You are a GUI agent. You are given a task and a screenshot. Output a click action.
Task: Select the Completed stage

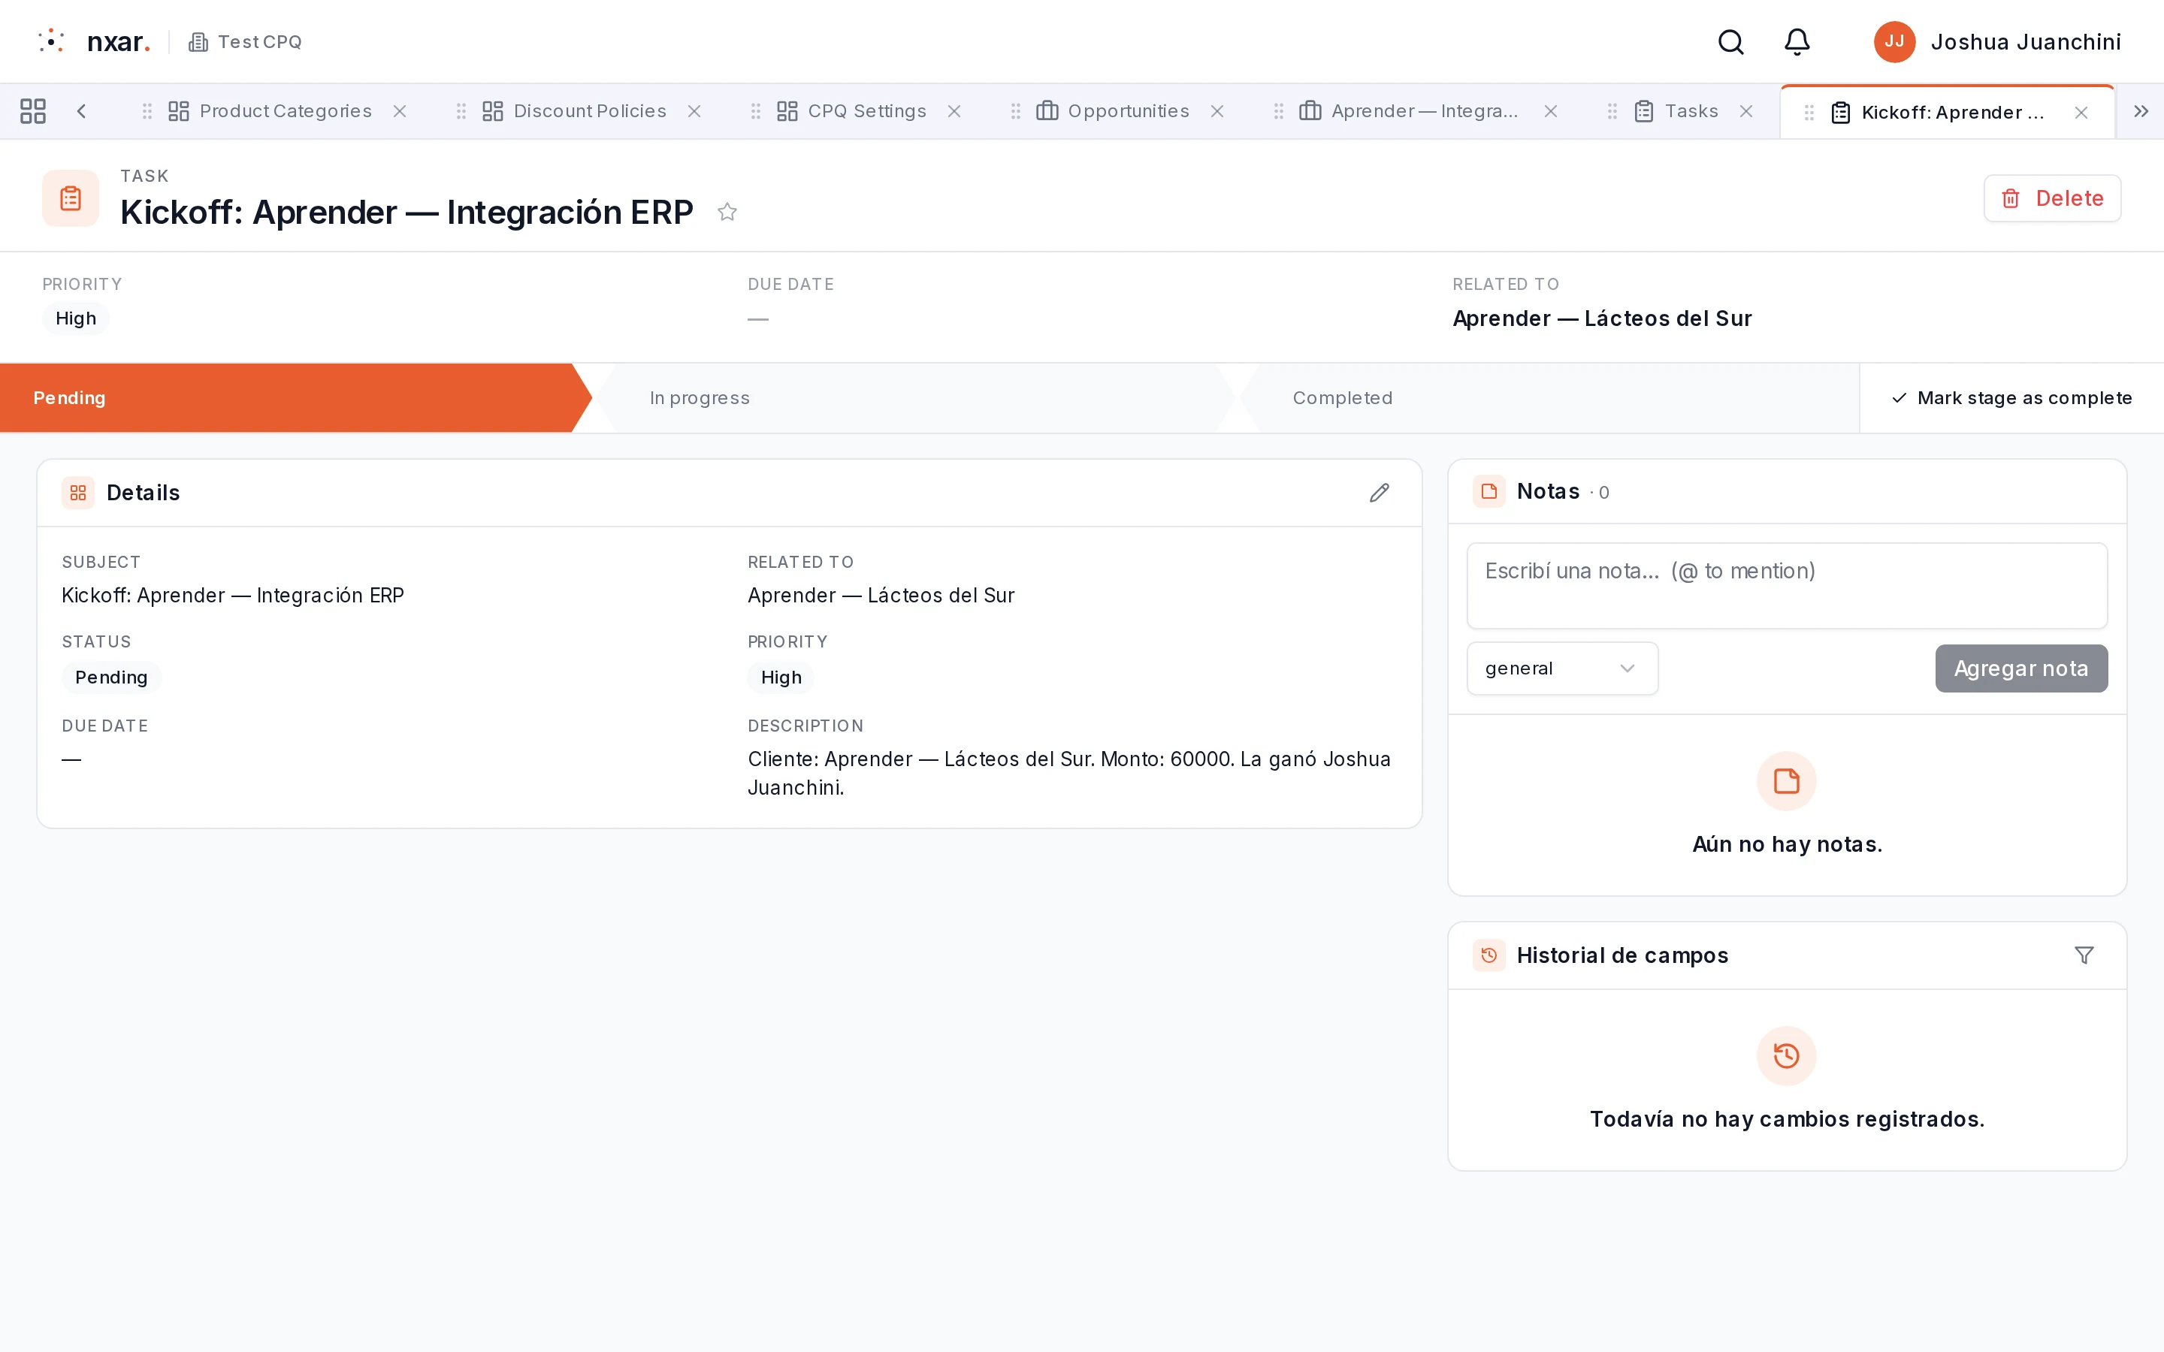pos(1547,398)
